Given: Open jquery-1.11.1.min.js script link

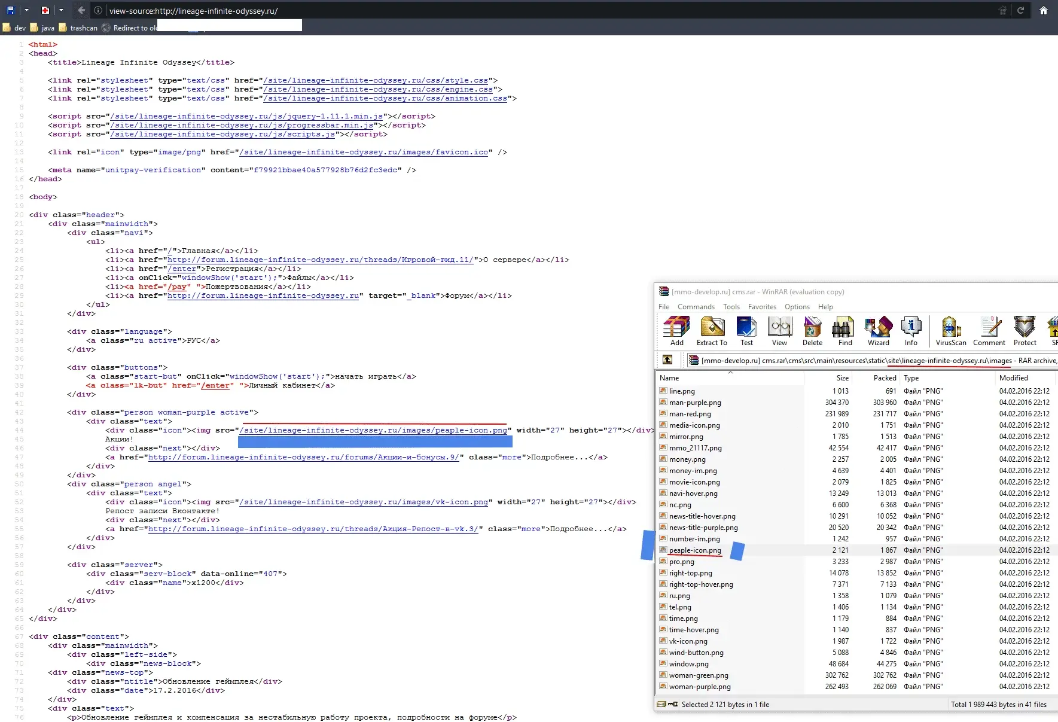Looking at the screenshot, I should (246, 116).
